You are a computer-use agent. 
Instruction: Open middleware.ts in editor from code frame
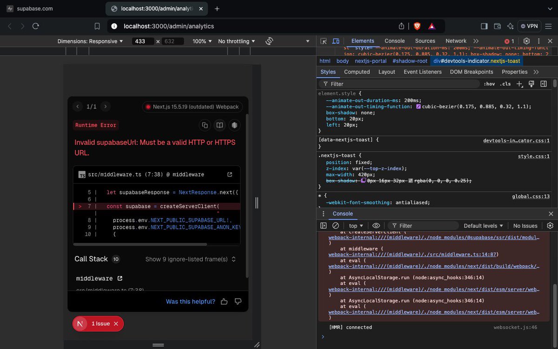pyautogui.click(x=230, y=174)
